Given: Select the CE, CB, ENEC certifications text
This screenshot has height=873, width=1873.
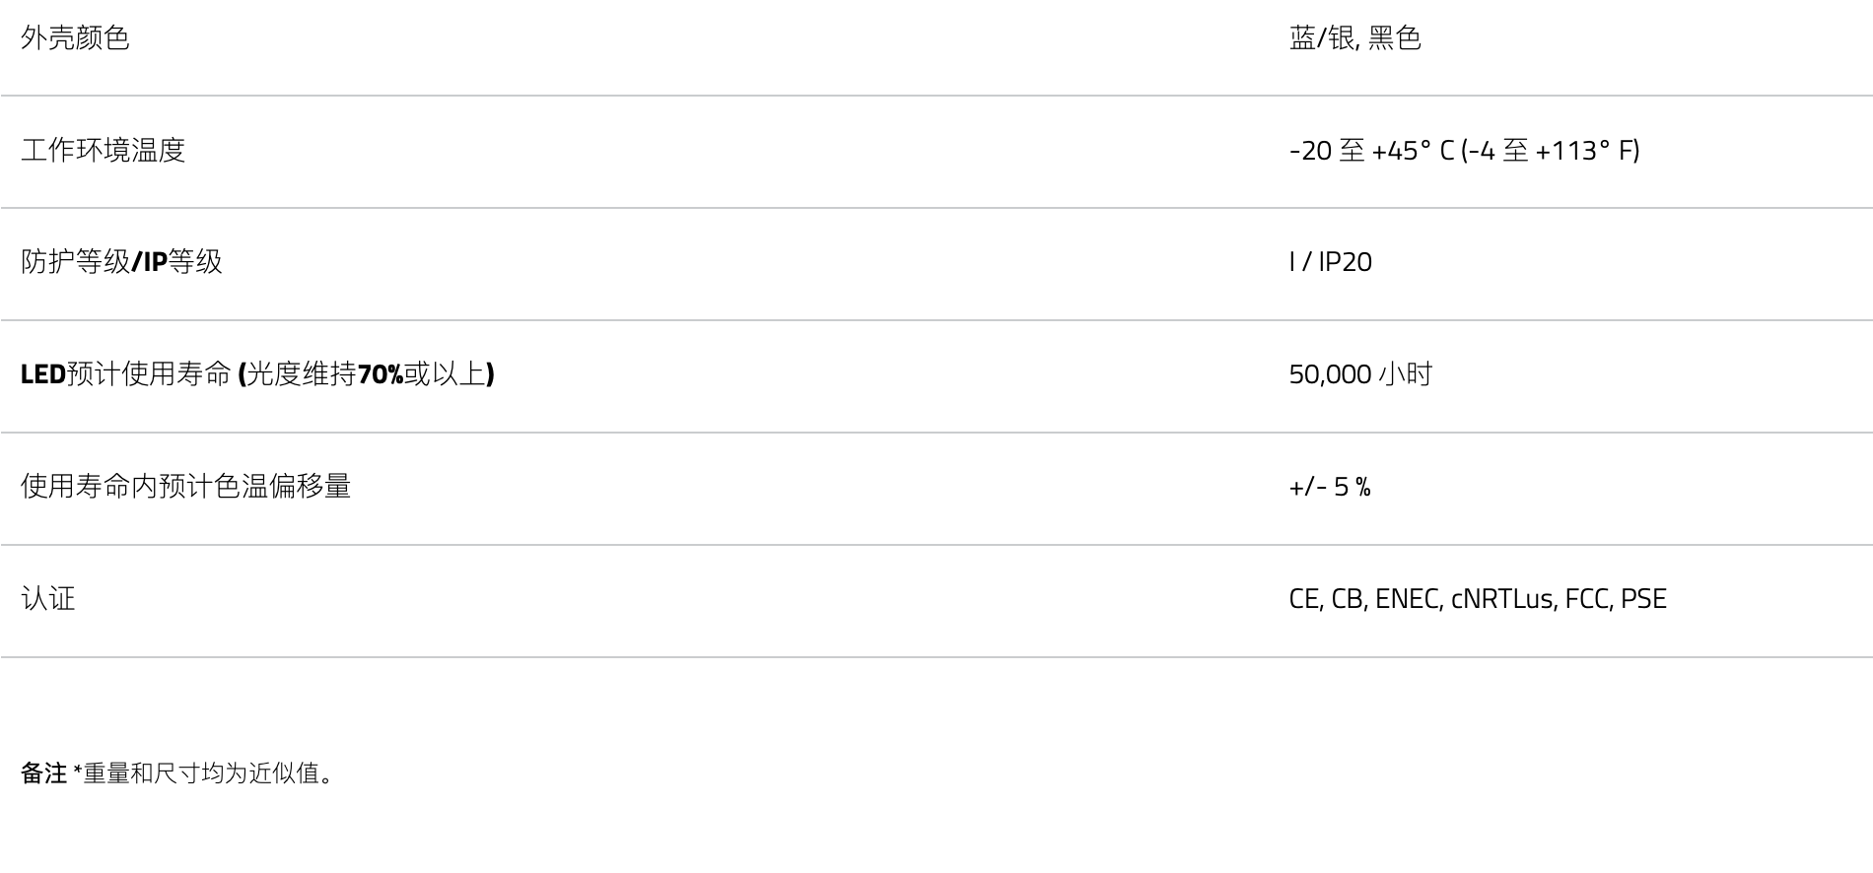Looking at the screenshot, I should click(x=1365, y=599).
